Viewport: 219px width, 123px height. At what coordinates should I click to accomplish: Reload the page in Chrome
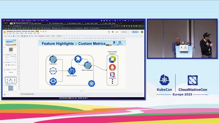click(x=9, y=26)
